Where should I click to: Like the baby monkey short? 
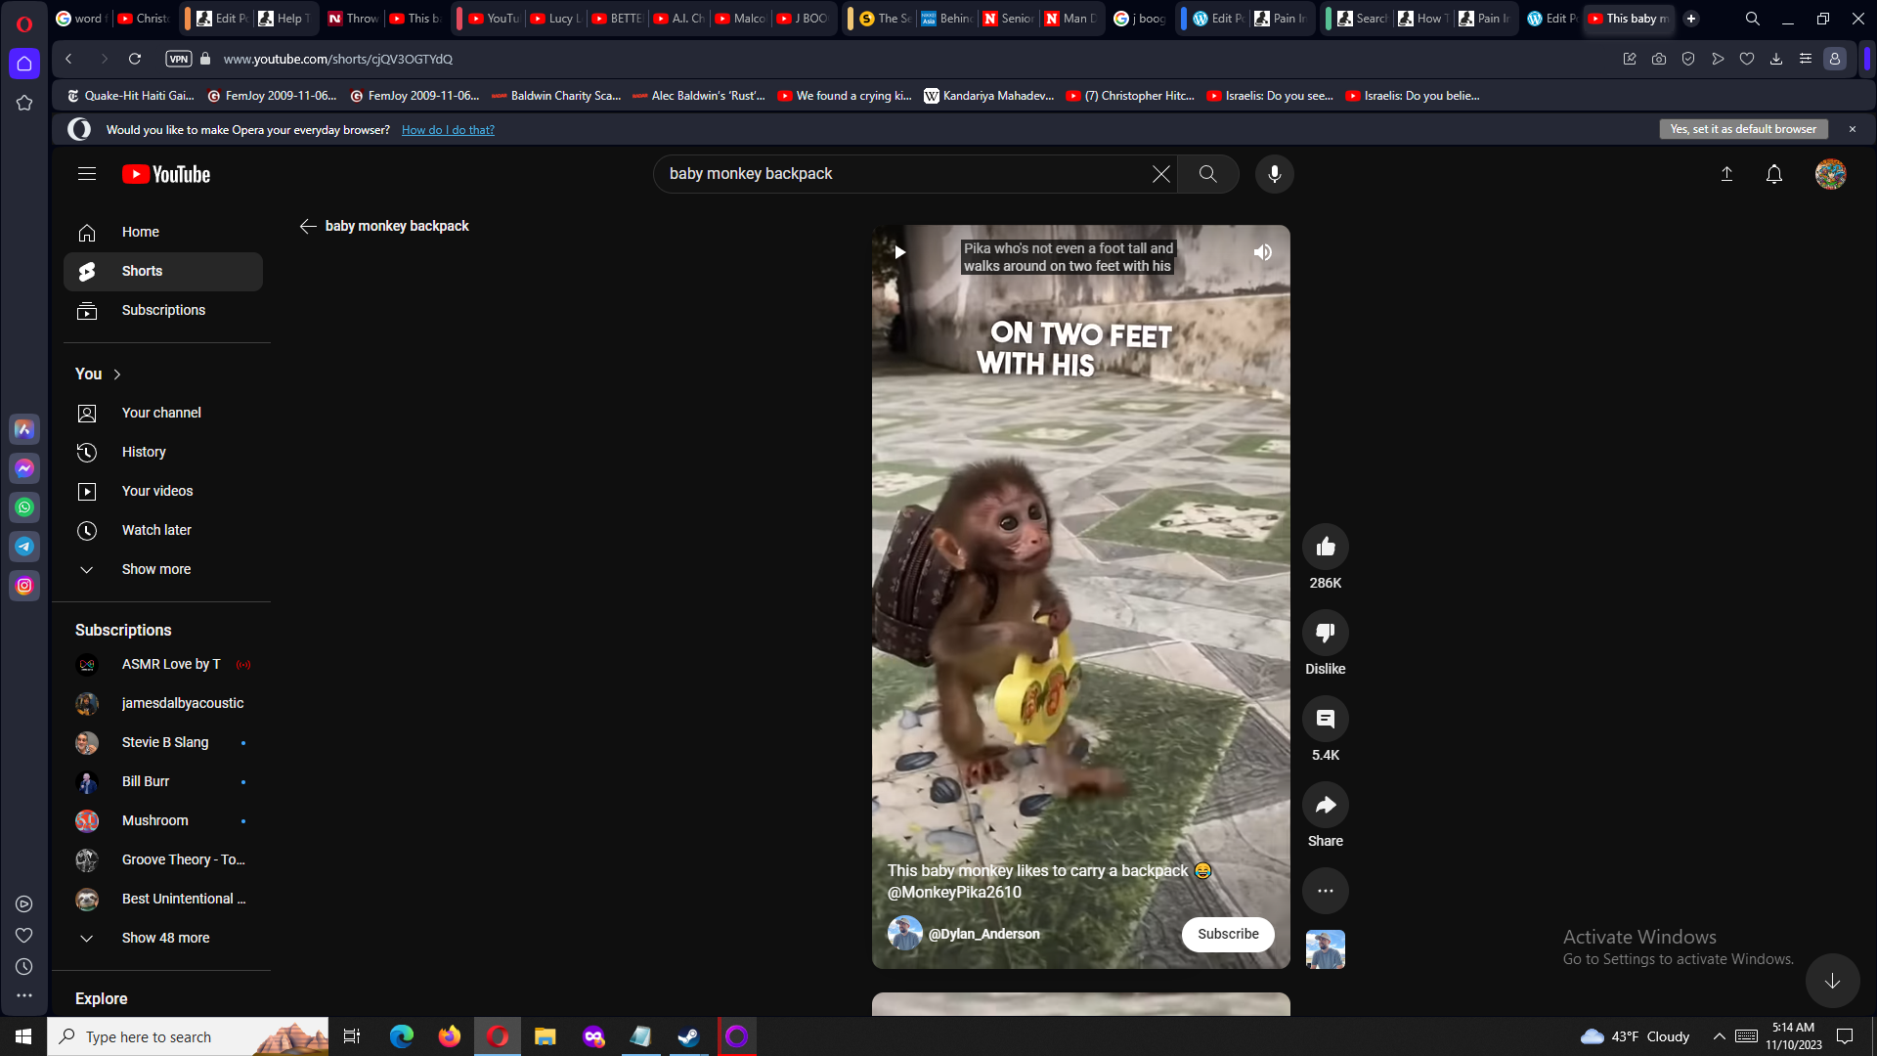click(1325, 547)
